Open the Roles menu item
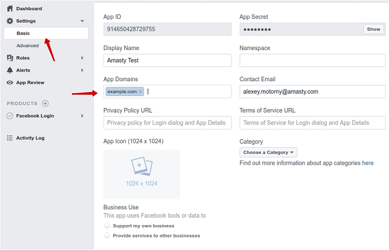 pos(23,58)
